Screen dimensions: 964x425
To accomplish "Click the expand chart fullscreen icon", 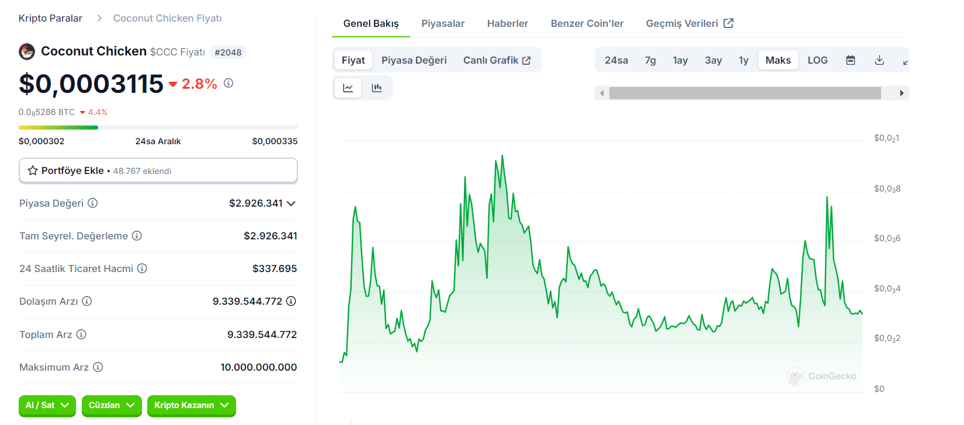I will point(905,61).
